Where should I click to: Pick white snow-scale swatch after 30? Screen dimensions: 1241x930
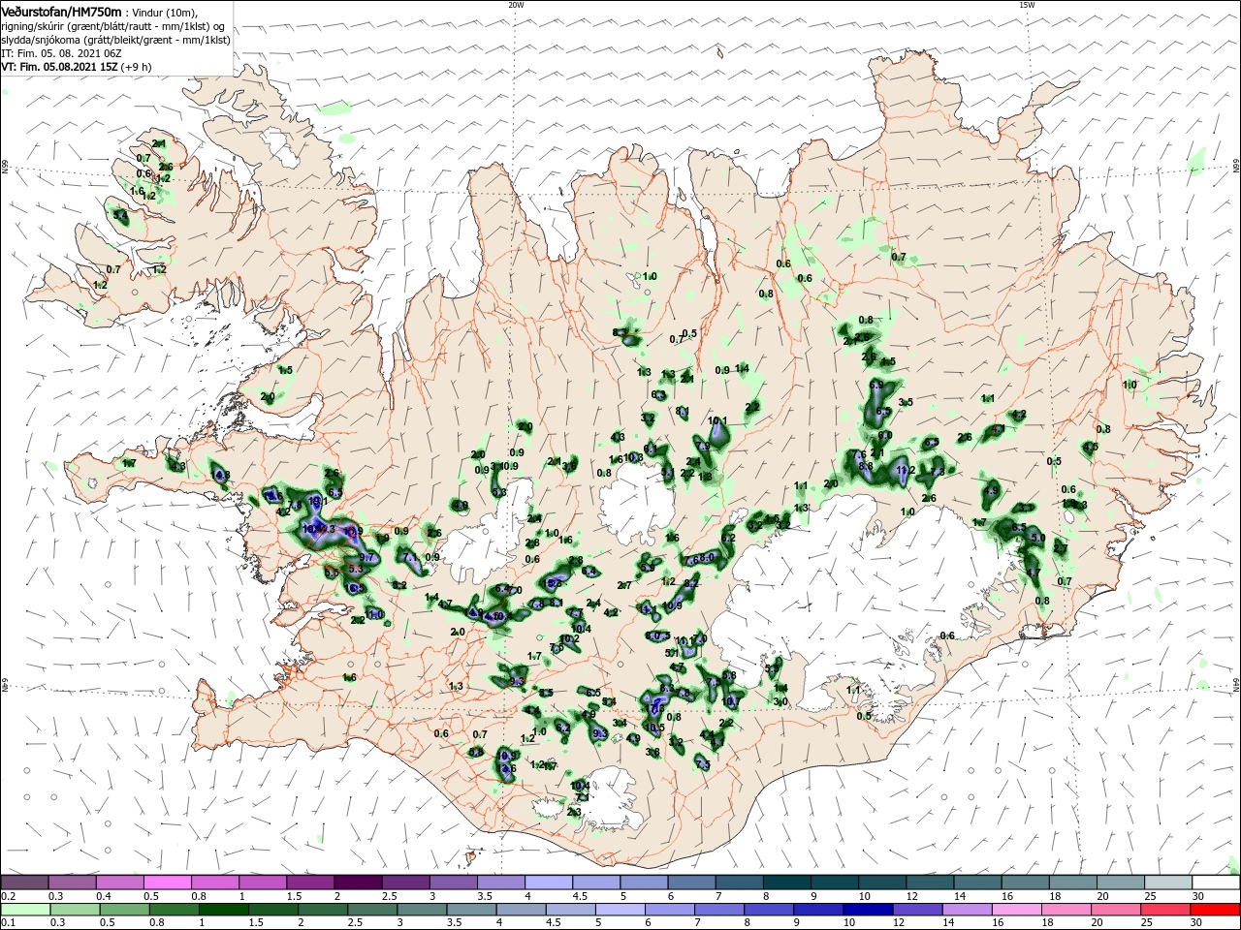click(x=1217, y=883)
